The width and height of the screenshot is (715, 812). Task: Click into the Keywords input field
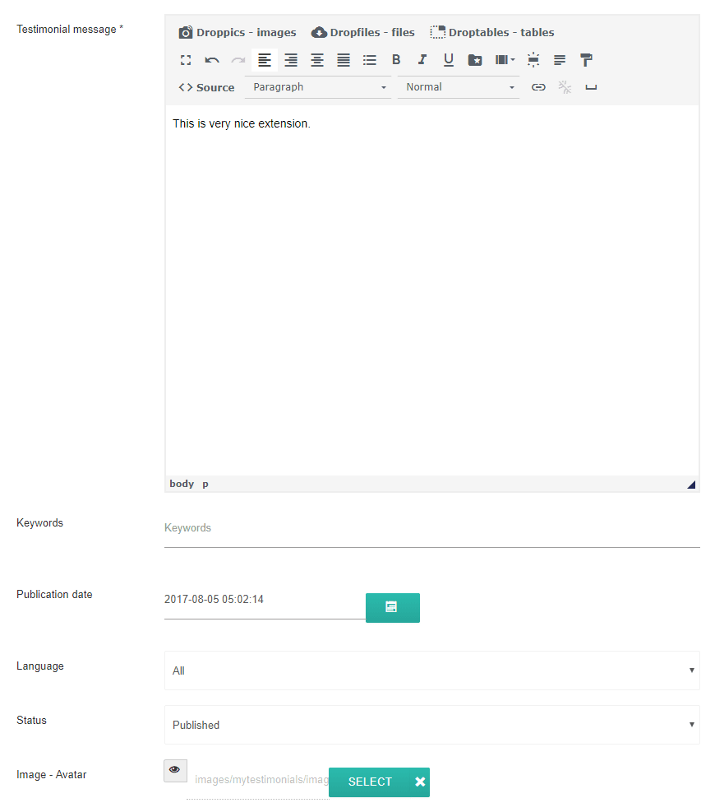(431, 528)
